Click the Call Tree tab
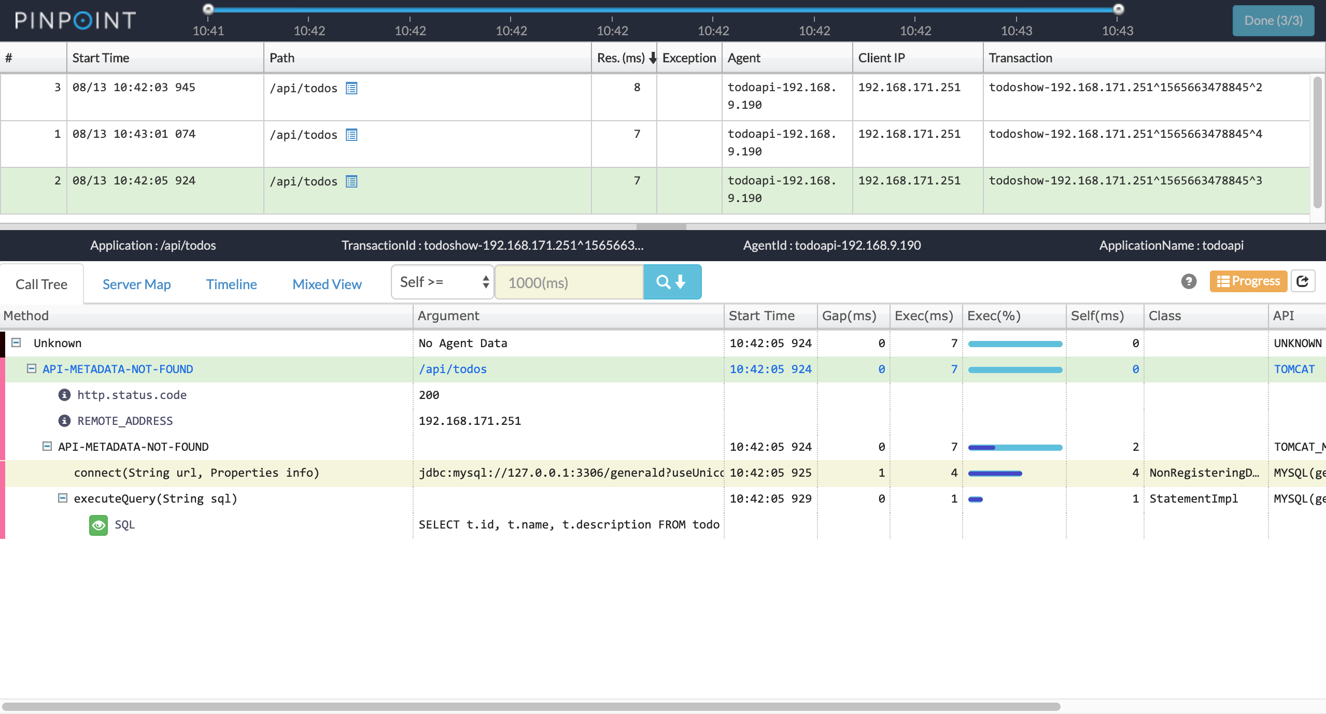Screen dimensions: 1326x714 click(x=42, y=282)
